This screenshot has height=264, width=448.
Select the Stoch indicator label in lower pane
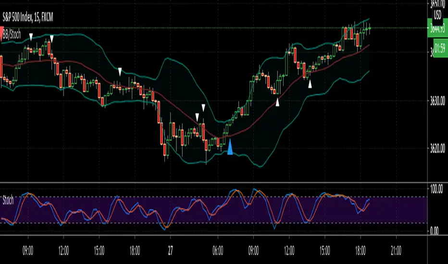point(8,200)
